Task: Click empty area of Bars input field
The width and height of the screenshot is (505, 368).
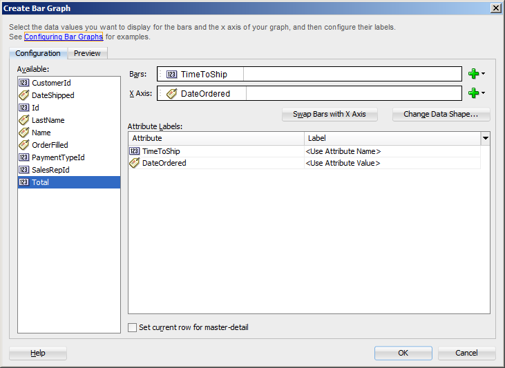Action: pyautogui.click(x=352, y=74)
